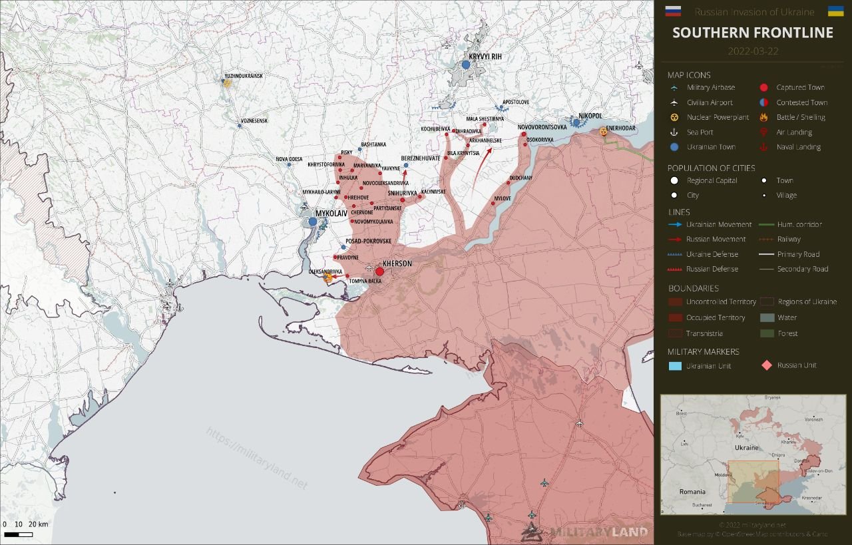Click the Battle / Shelling legend icon
Image resolution: width=852 pixels, height=545 pixels.
(x=763, y=117)
